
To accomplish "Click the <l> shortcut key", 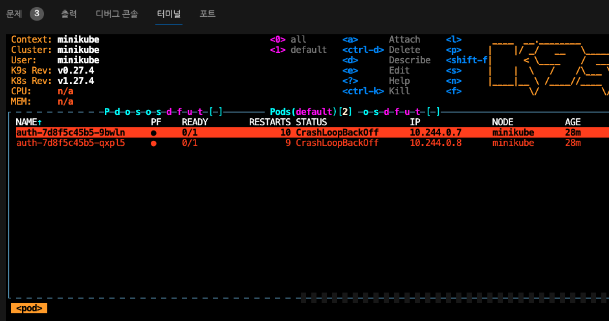I will pos(454,39).
